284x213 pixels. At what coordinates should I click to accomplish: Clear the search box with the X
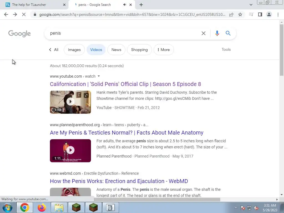point(203,33)
